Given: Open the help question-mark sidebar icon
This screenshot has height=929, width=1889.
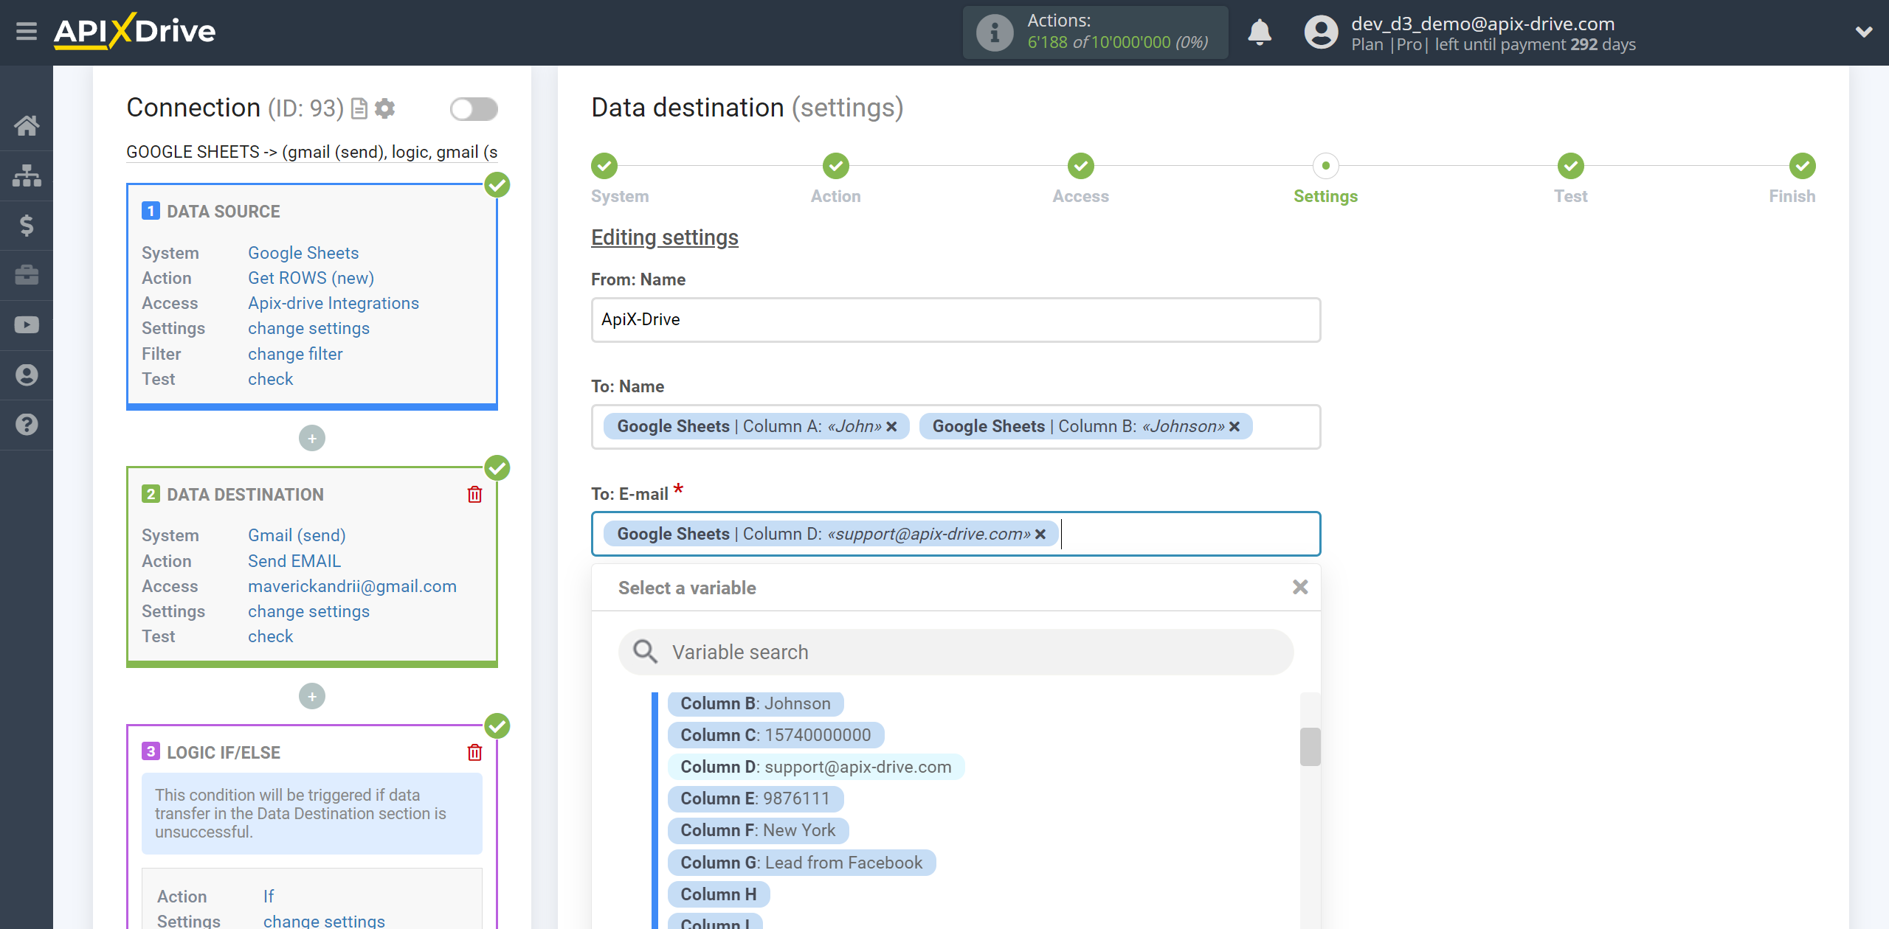Looking at the screenshot, I should click(27, 425).
